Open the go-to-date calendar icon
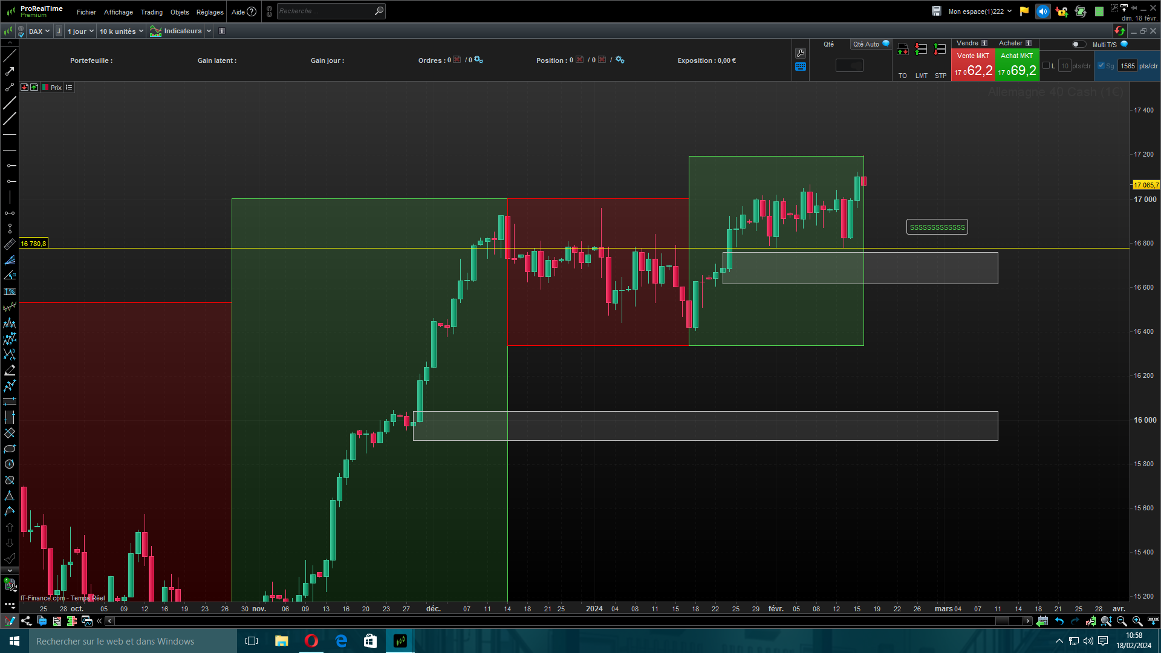This screenshot has height=653, width=1161. pos(1042,621)
